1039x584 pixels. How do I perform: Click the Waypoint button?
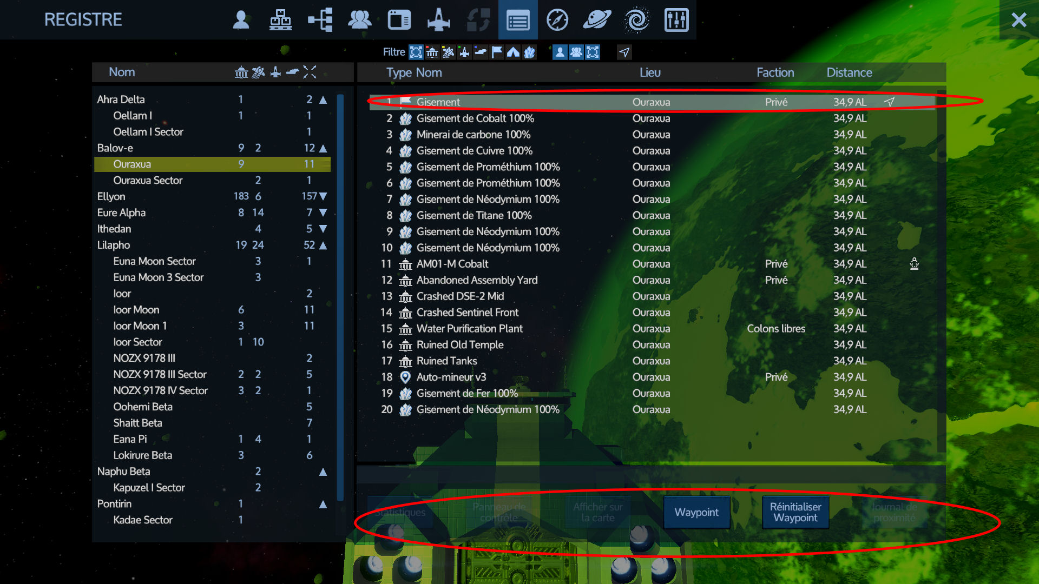point(696,512)
